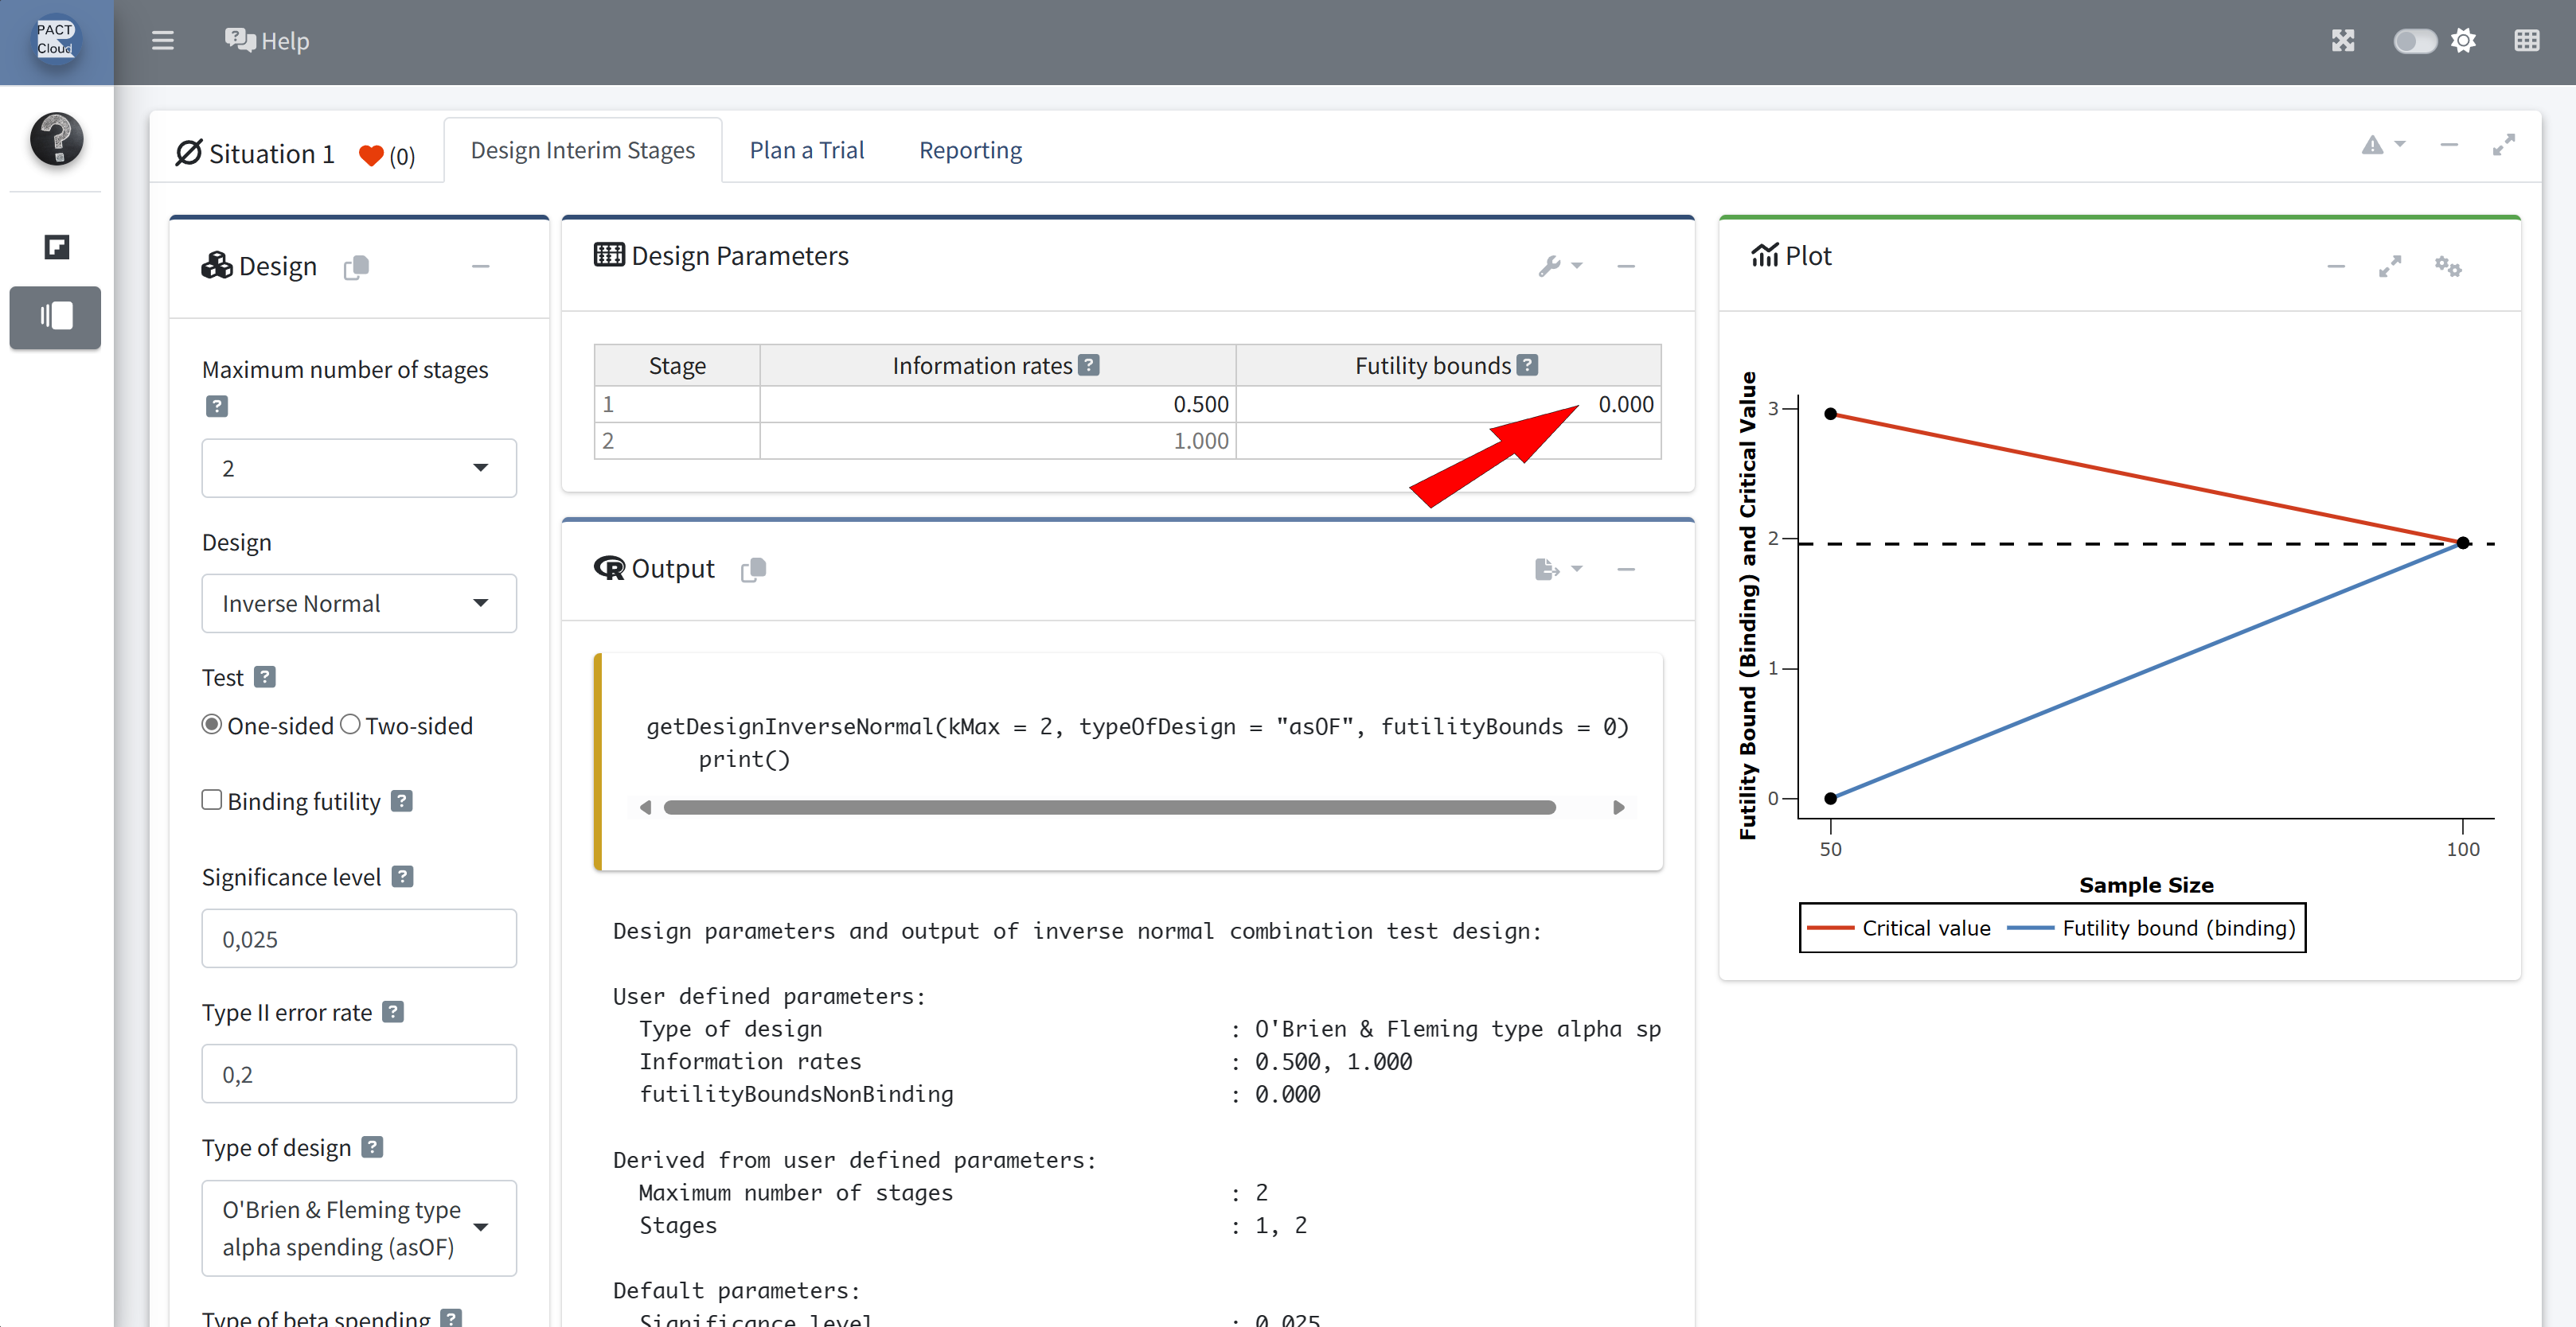Expand the Plot panel to fullscreen
The height and width of the screenshot is (1327, 2576).
coord(2389,266)
